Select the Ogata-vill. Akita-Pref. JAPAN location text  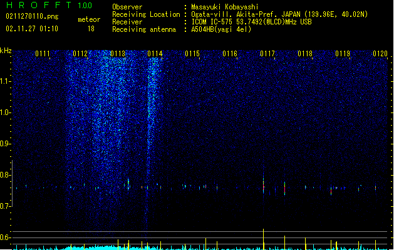279,14
